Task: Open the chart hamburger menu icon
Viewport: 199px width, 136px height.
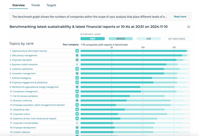Action: coord(189,27)
